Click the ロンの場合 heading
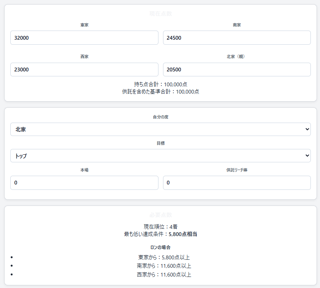The width and height of the screenshot is (320, 288). [161, 248]
